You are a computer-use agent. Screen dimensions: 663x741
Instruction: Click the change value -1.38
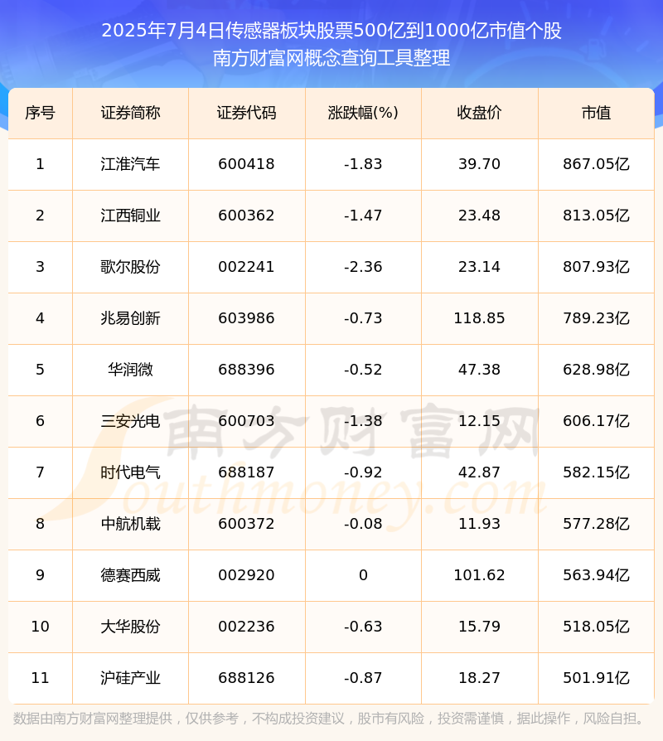pos(363,421)
